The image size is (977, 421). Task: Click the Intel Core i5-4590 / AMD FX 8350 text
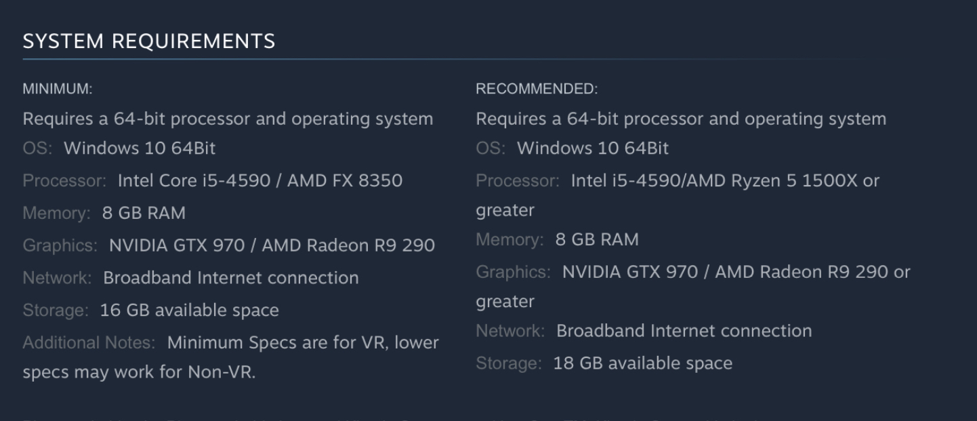pos(260,181)
